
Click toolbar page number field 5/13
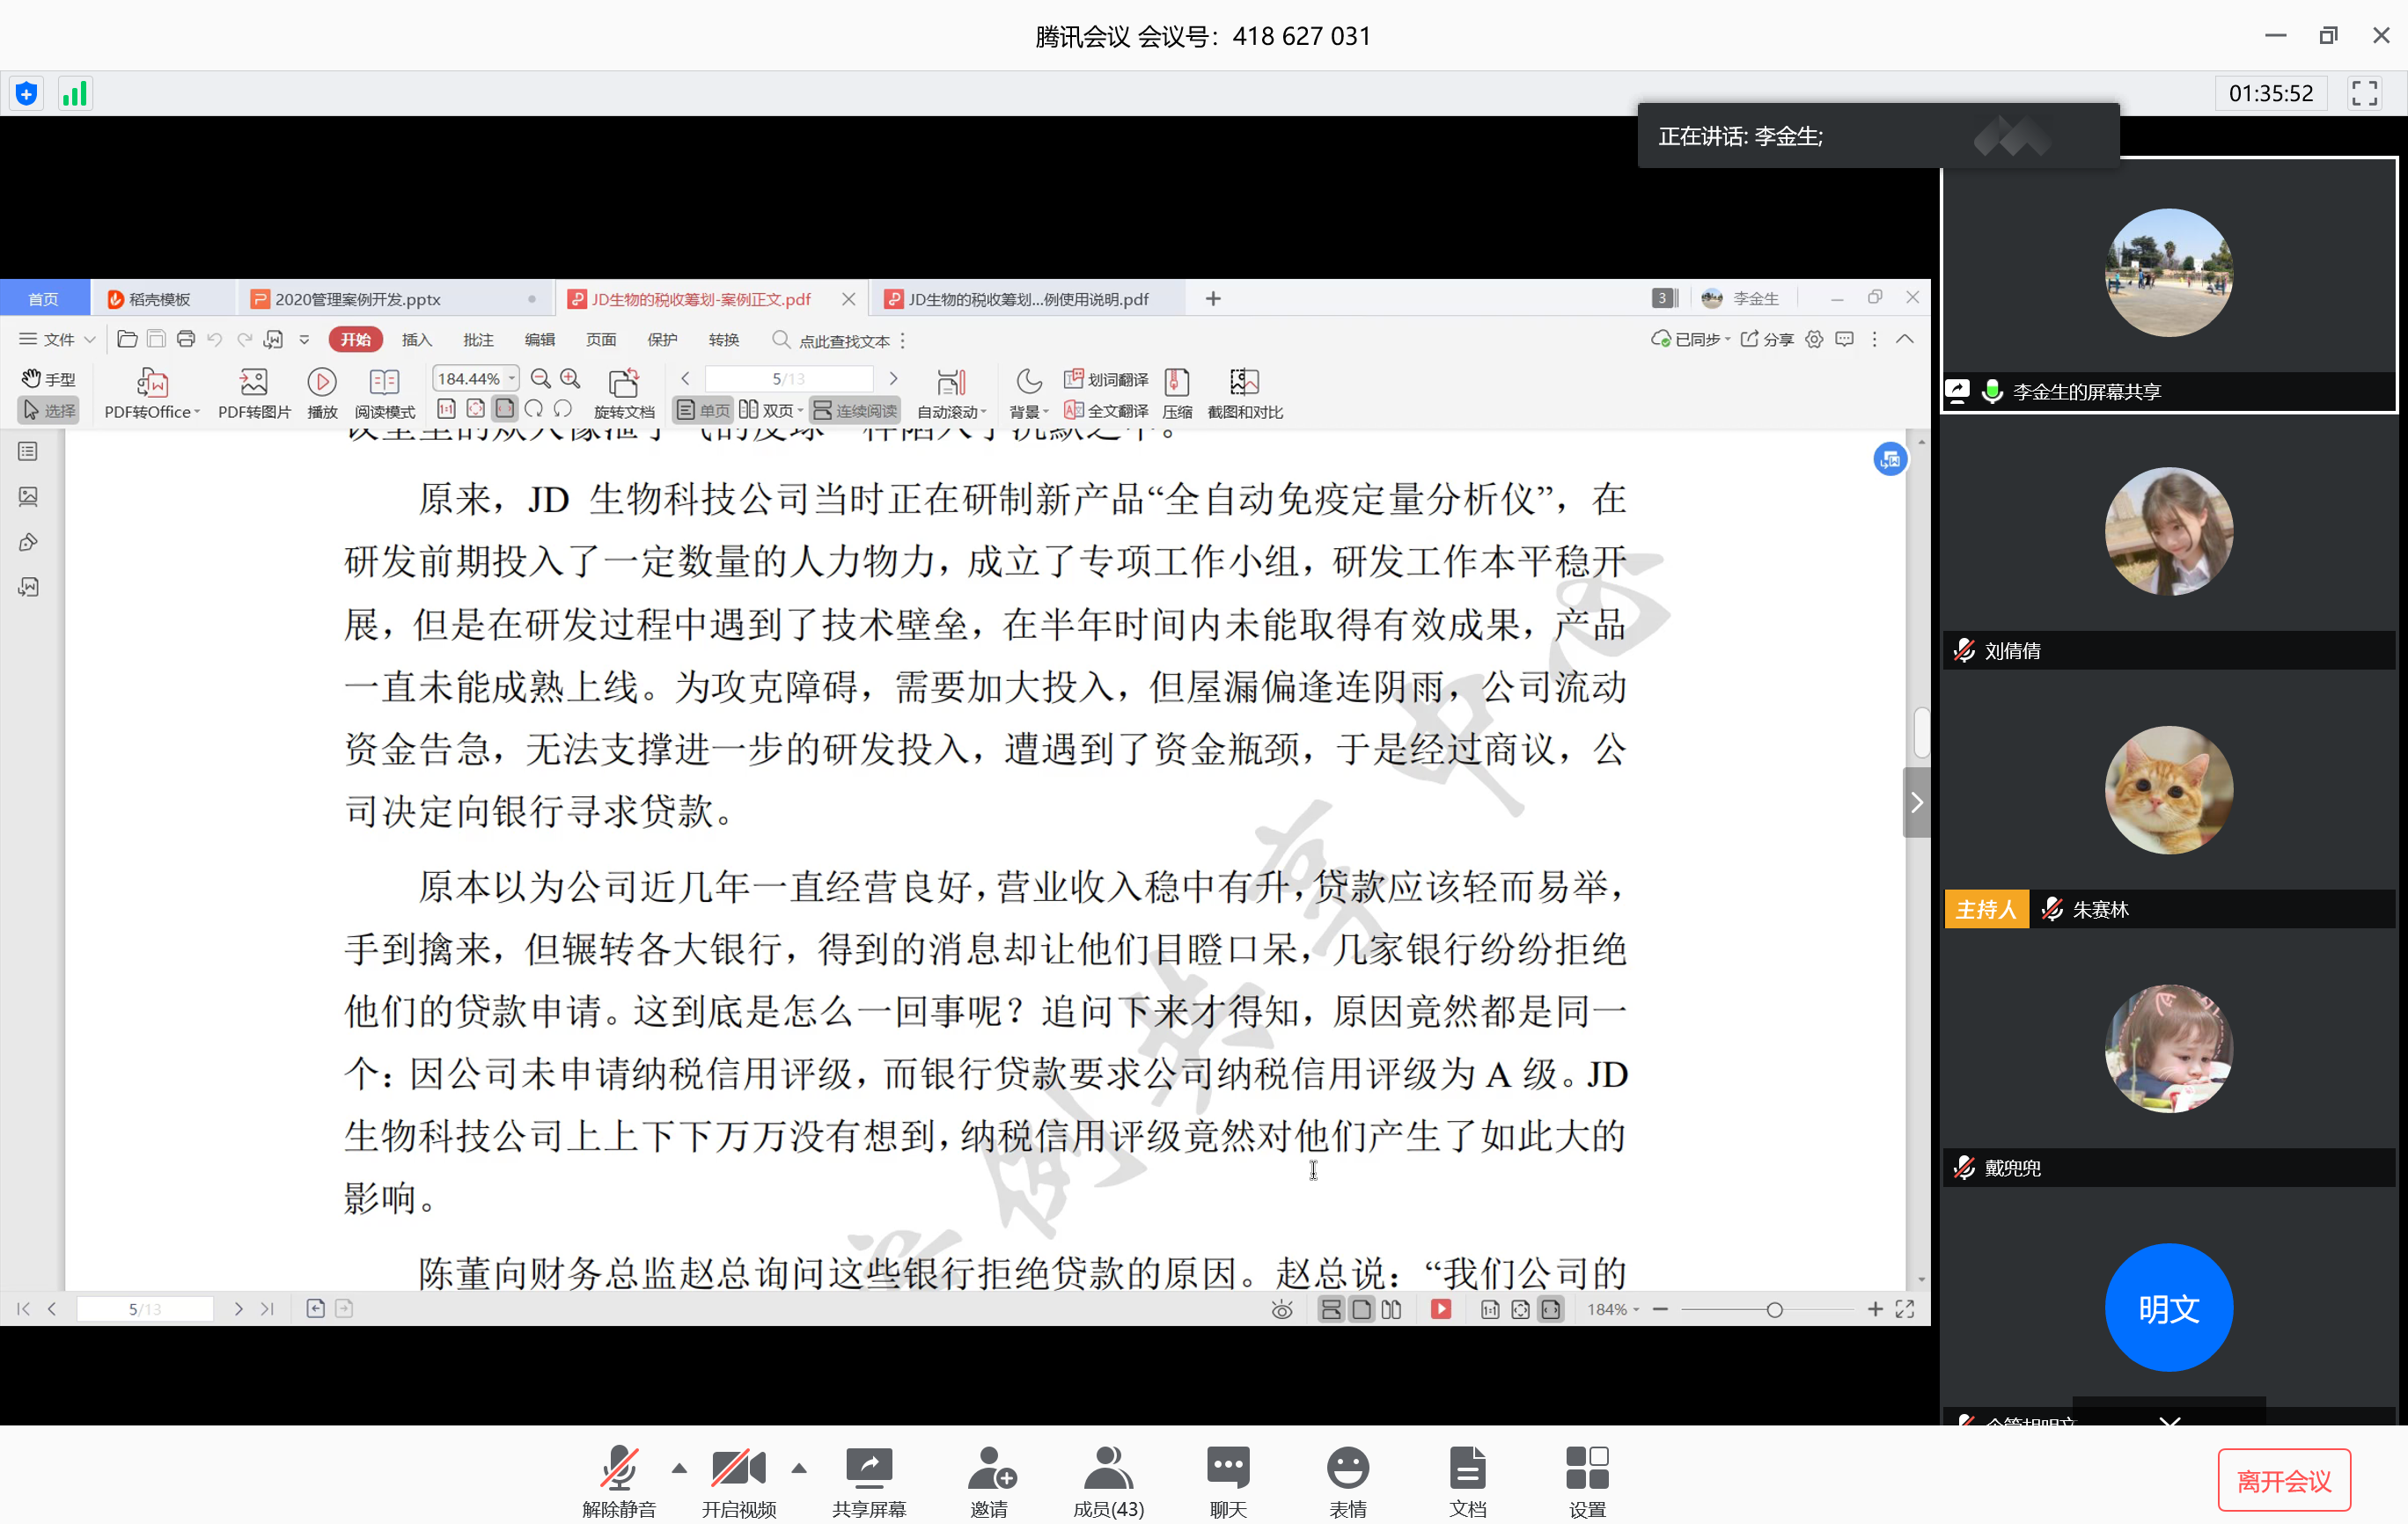(x=789, y=378)
